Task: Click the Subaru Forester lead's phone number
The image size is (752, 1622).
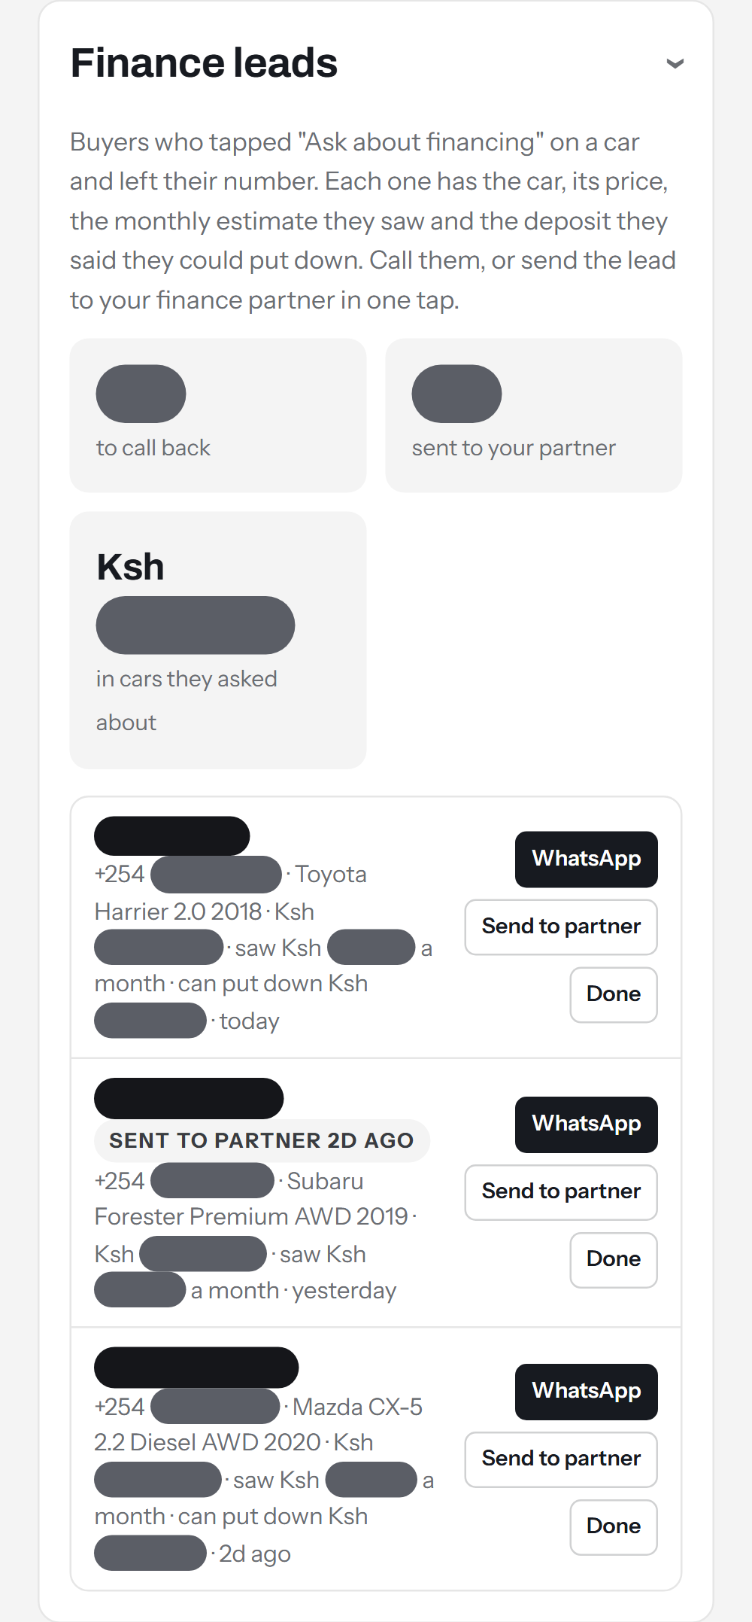Action: tap(184, 1181)
